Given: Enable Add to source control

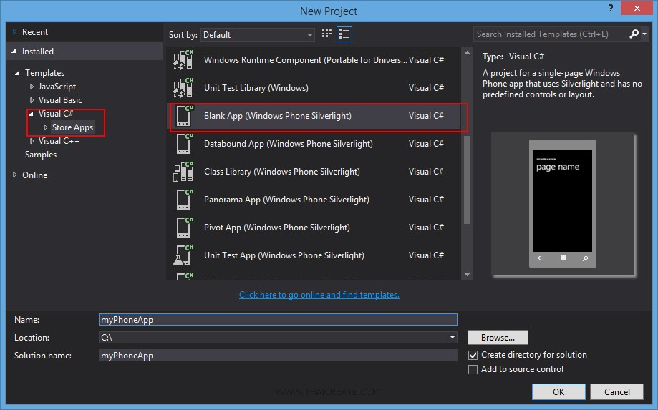Looking at the screenshot, I should coord(473,369).
